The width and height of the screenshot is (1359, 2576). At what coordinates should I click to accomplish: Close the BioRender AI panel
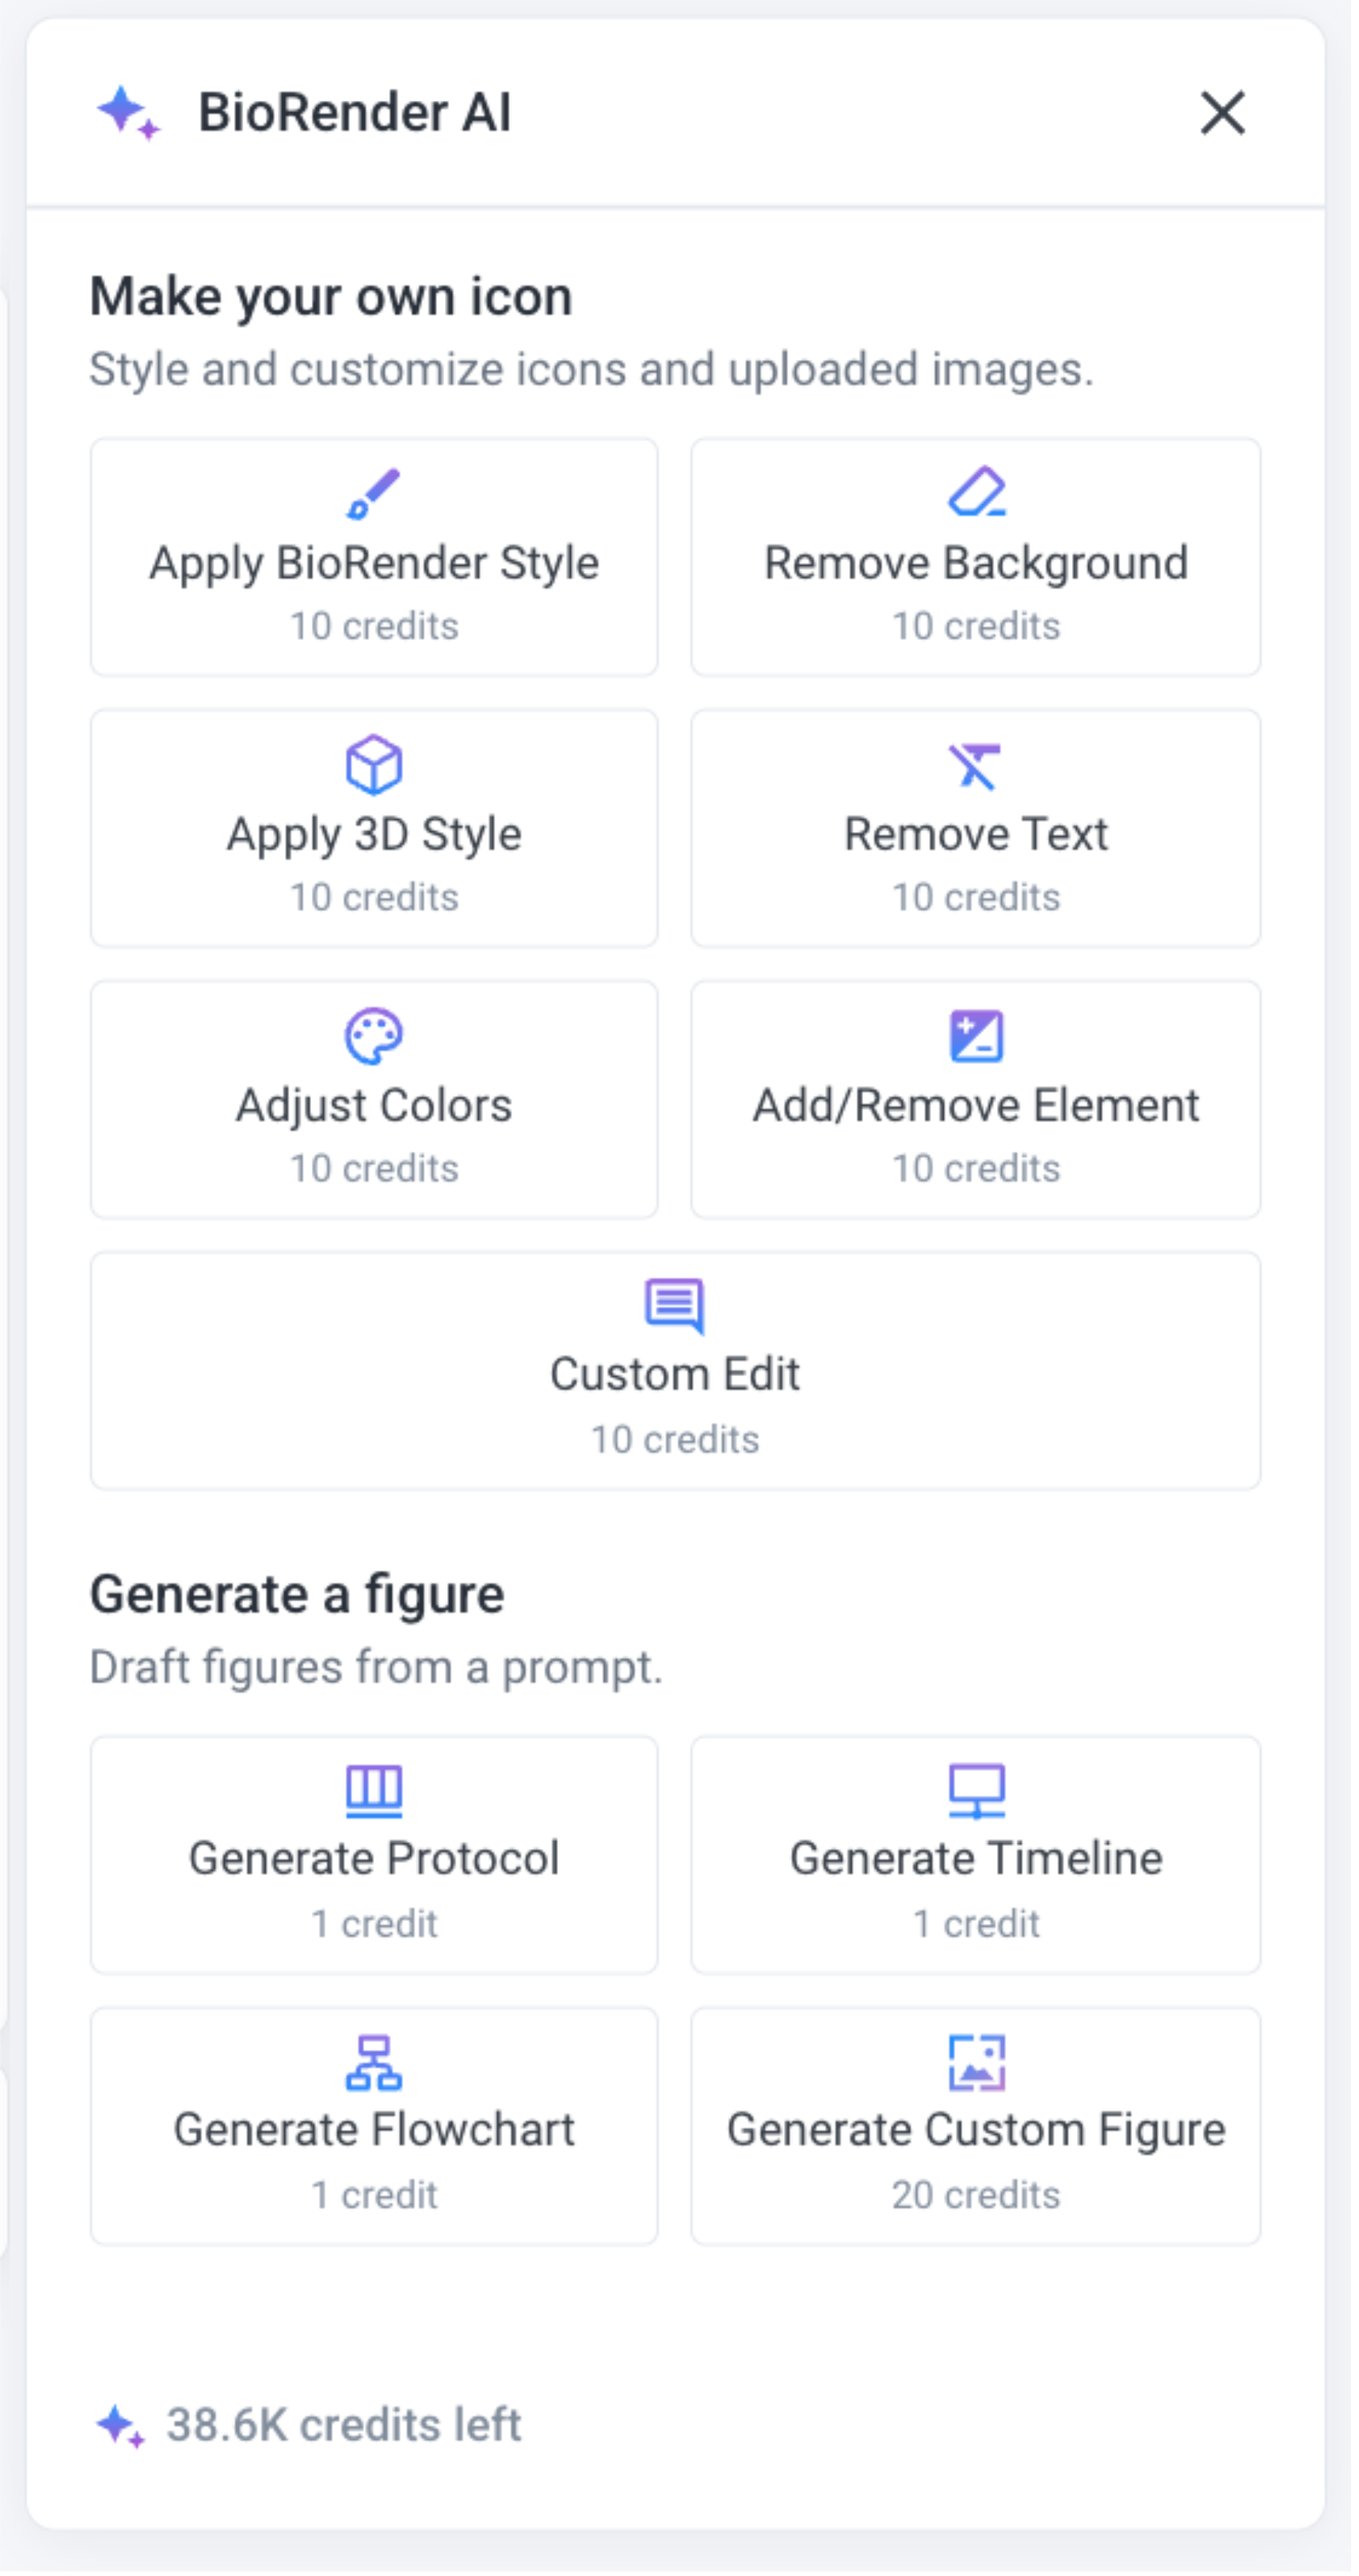click(1222, 112)
